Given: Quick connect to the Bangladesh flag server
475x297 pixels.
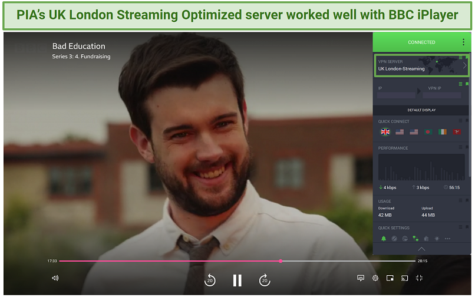Looking at the screenshot, I should tap(428, 132).
